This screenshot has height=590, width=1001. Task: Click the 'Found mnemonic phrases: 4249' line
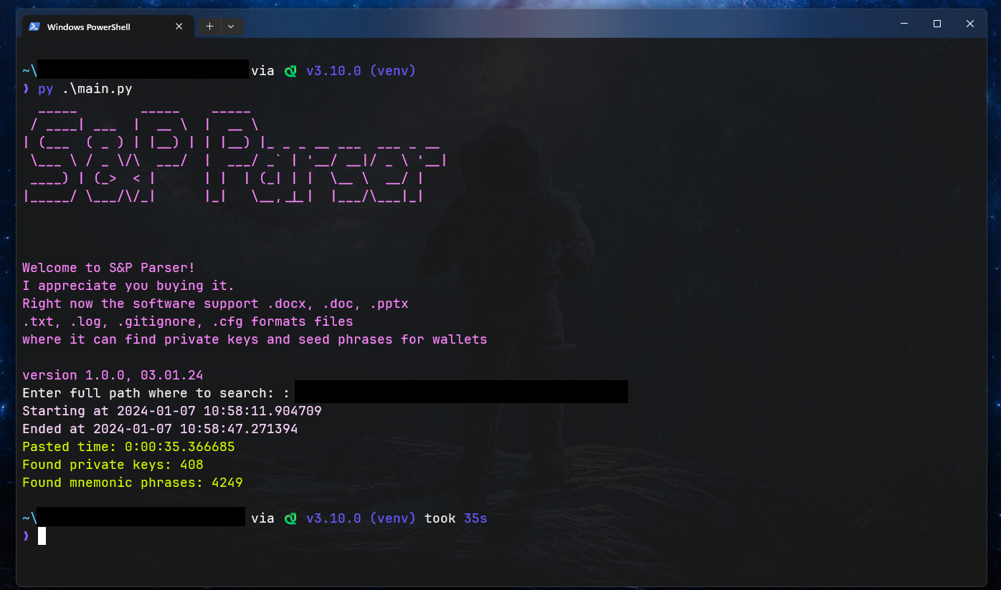point(133,483)
